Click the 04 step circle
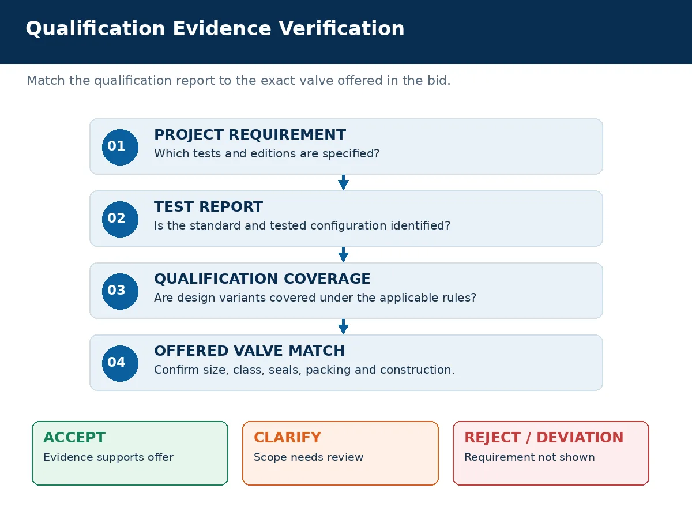This screenshot has width=692, height=519. 120,363
